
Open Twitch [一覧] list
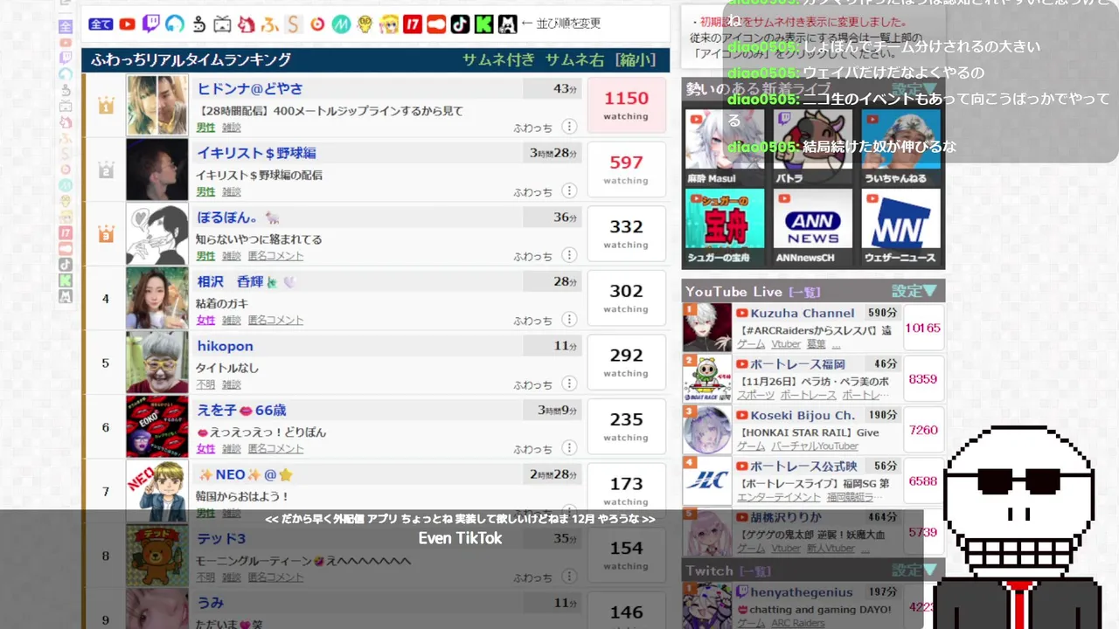coord(754,570)
